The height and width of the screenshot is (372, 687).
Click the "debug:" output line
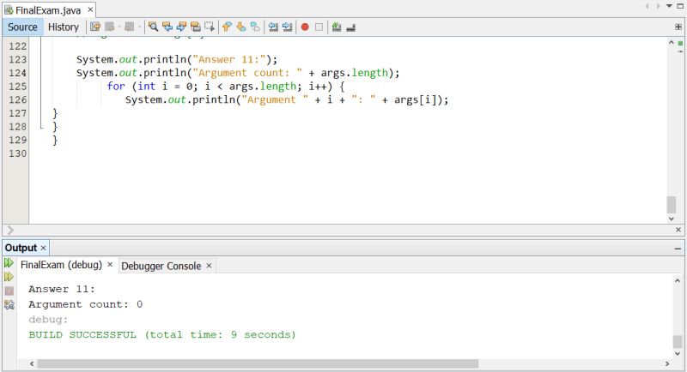click(48, 320)
